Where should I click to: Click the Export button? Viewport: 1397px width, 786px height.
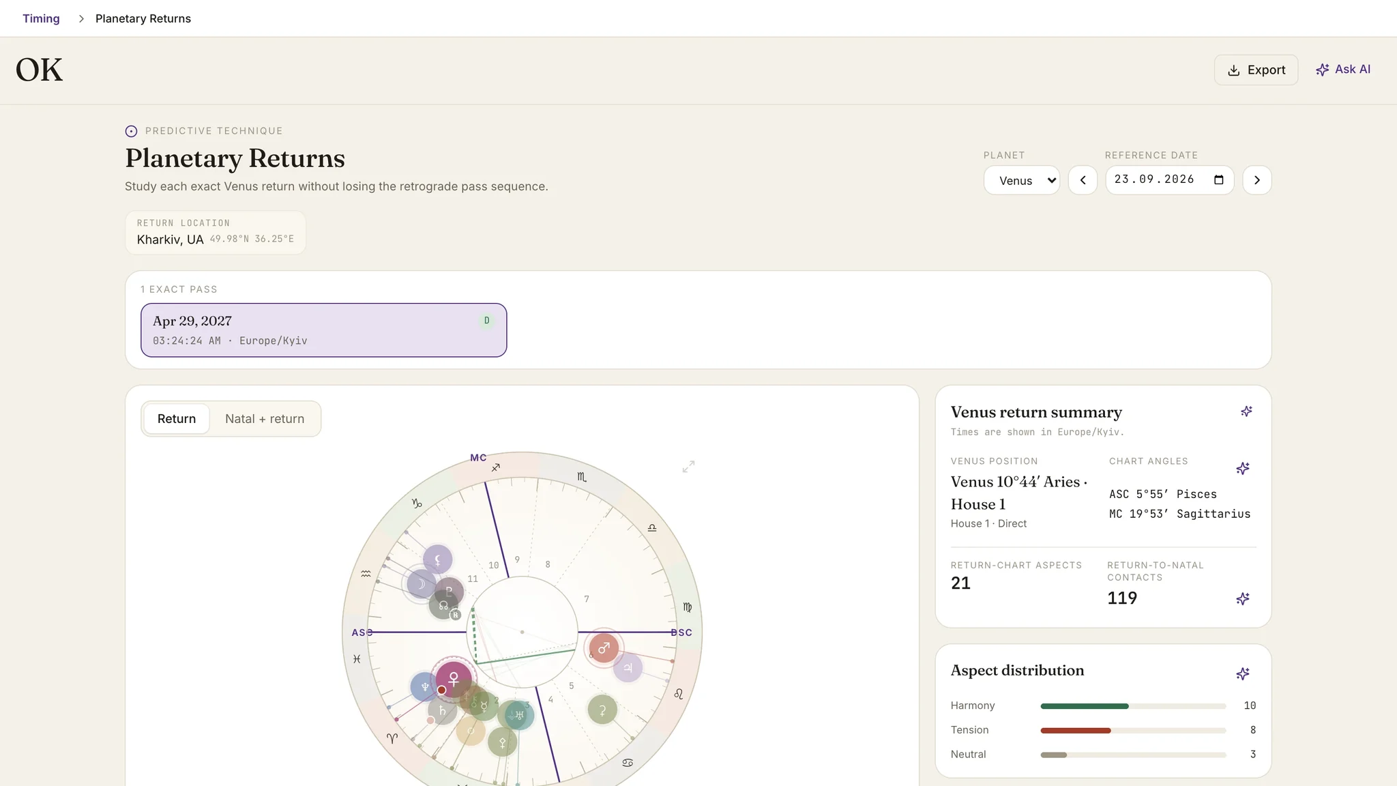(x=1256, y=70)
